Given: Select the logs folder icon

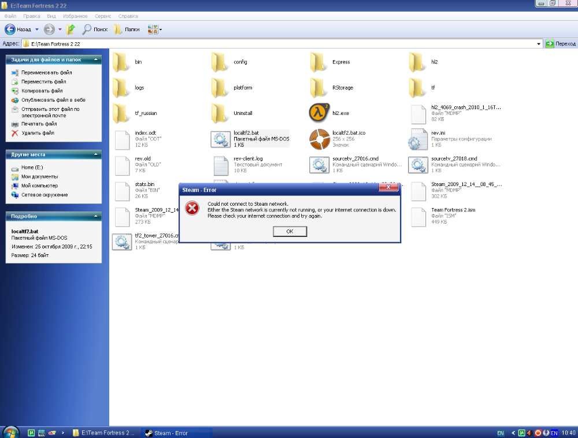Looking at the screenshot, I should [x=120, y=88].
